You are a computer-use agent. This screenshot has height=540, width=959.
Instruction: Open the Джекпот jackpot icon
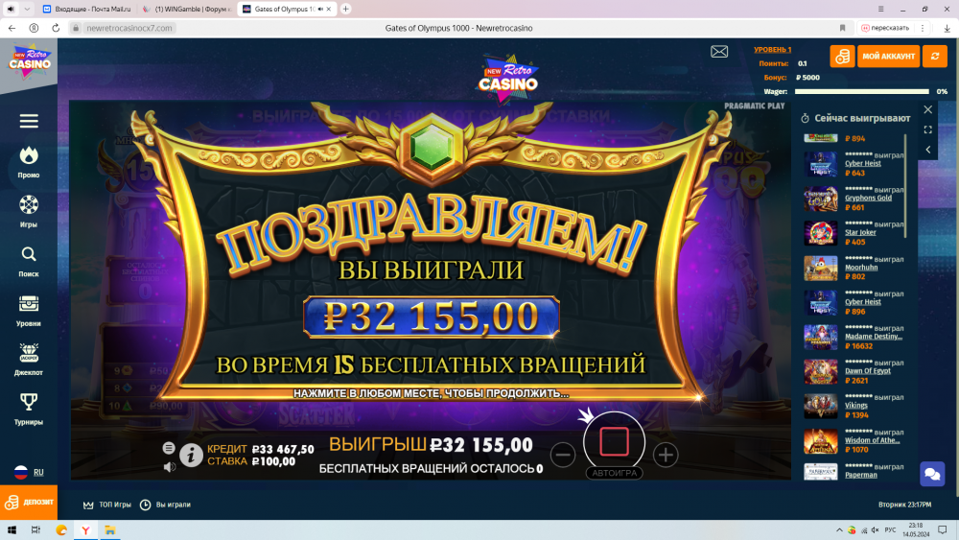(29, 353)
